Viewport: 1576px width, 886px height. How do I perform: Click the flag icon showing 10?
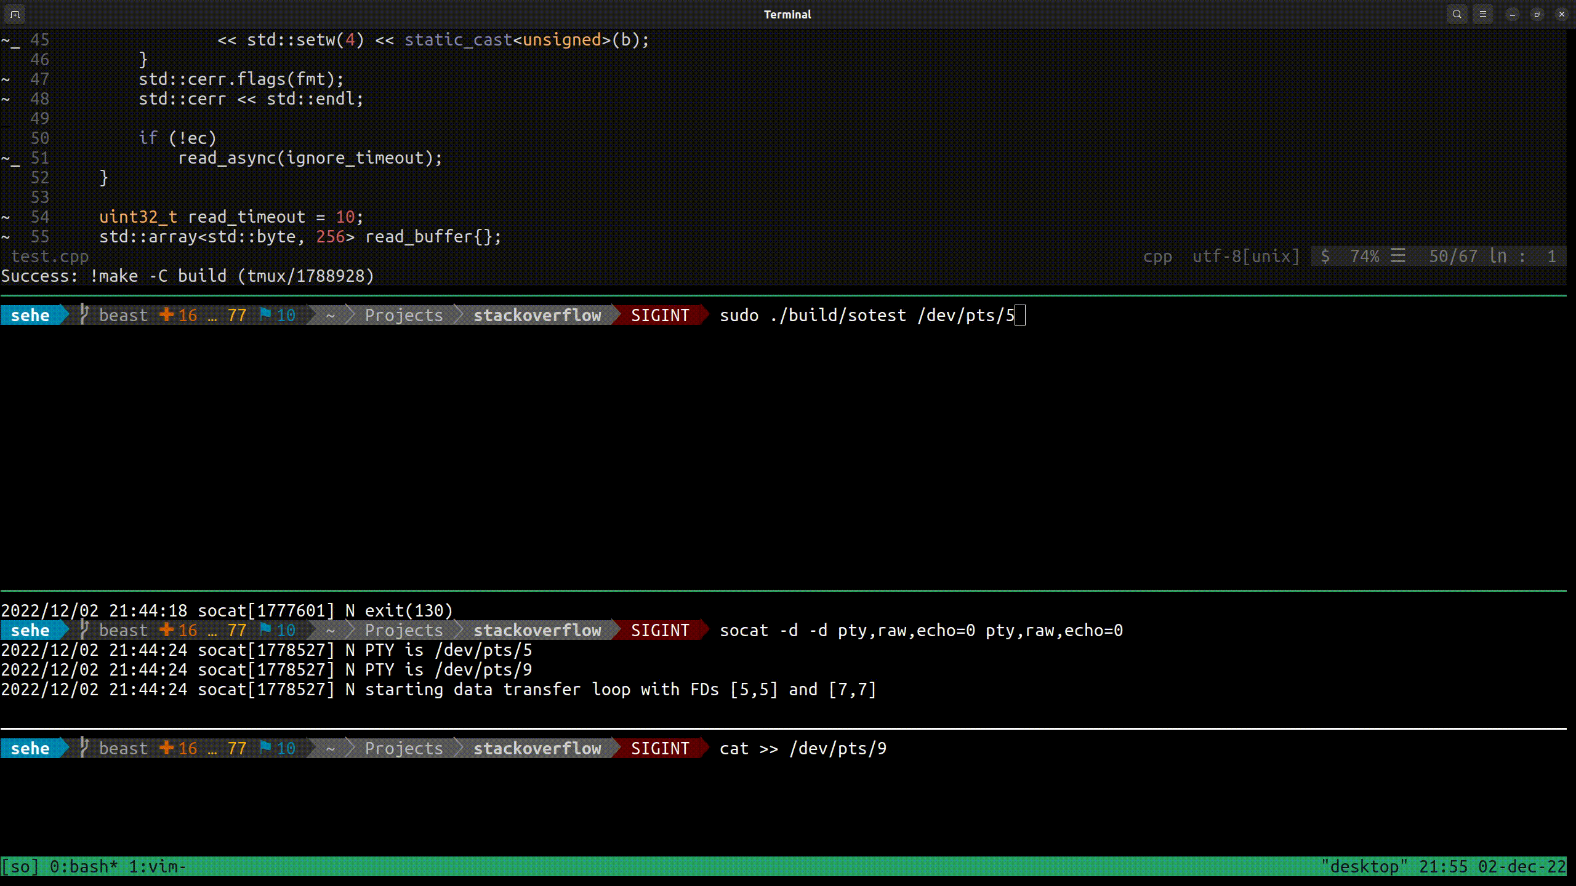pyautogui.click(x=266, y=314)
